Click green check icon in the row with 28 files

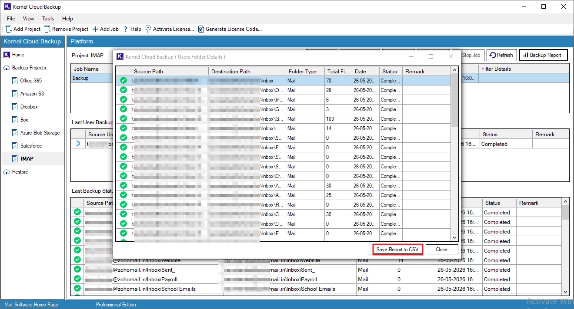pyautogui.click(x=123, y=90)
